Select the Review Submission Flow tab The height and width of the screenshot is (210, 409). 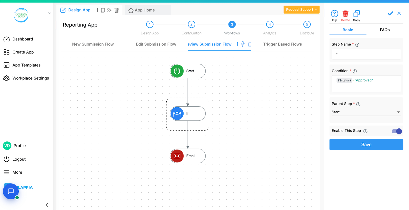click(209, 44)
